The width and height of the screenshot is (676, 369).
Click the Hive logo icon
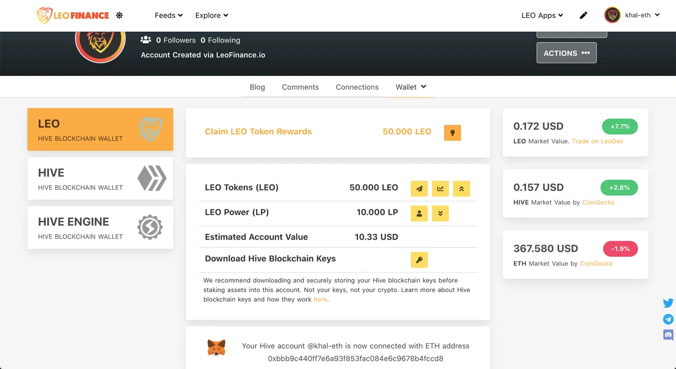pyautogui.click(x=152, y=178)
